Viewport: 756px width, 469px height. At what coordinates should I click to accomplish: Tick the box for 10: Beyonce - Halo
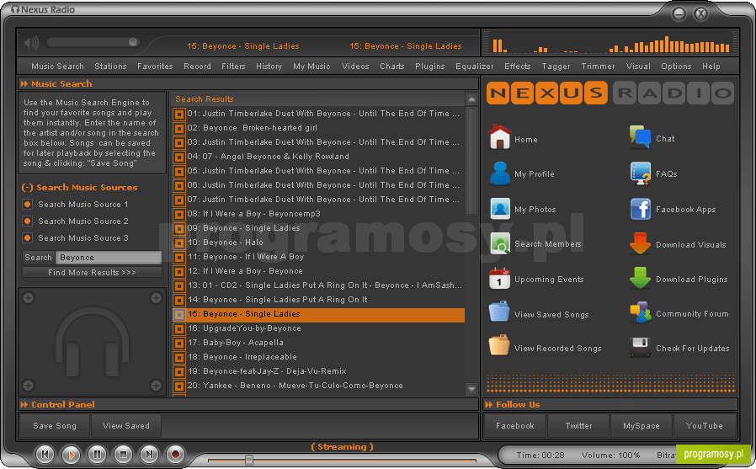tap(178, 242)
